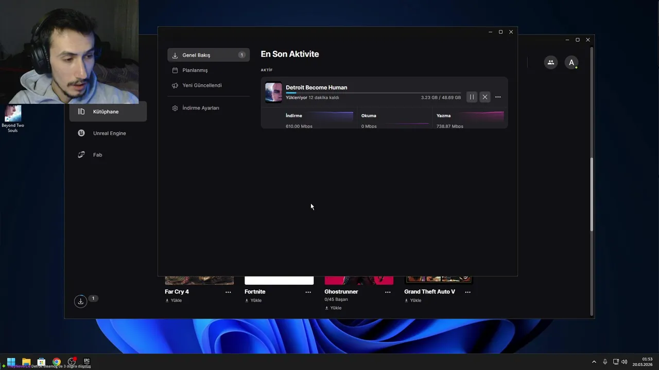
Task: Open friends list icon in launcher
Action: click(x=551, y=63)
